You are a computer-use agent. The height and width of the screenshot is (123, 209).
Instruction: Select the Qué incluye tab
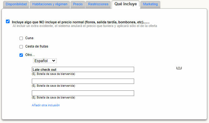point(126,4)
